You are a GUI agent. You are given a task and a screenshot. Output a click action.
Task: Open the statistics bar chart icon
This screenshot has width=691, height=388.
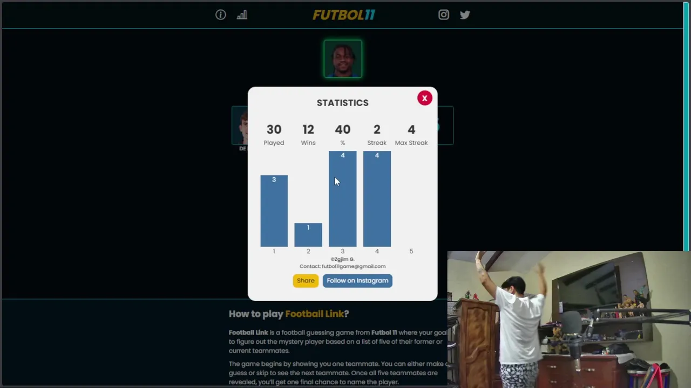(242, 15)
